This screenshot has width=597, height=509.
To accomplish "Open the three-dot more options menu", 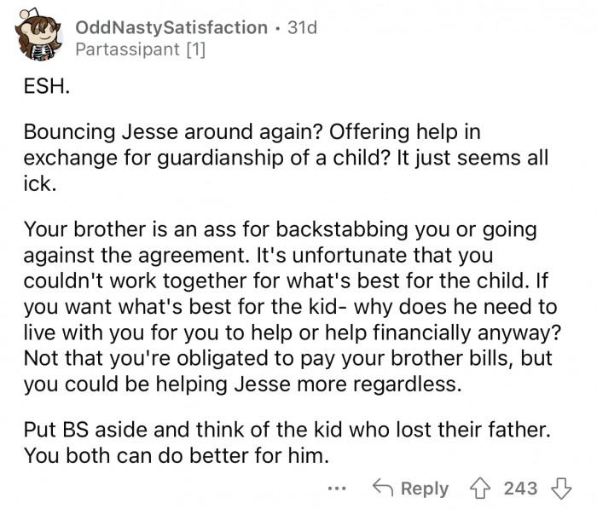I will click(337, 488).
